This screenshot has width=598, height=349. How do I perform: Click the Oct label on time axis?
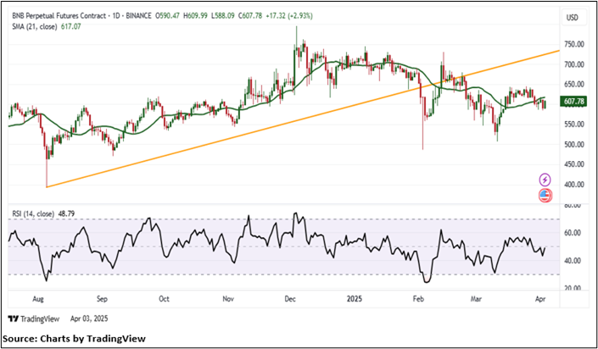[x=165, y=298]
